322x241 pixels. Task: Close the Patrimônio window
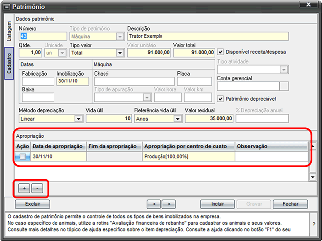(309, 4)
